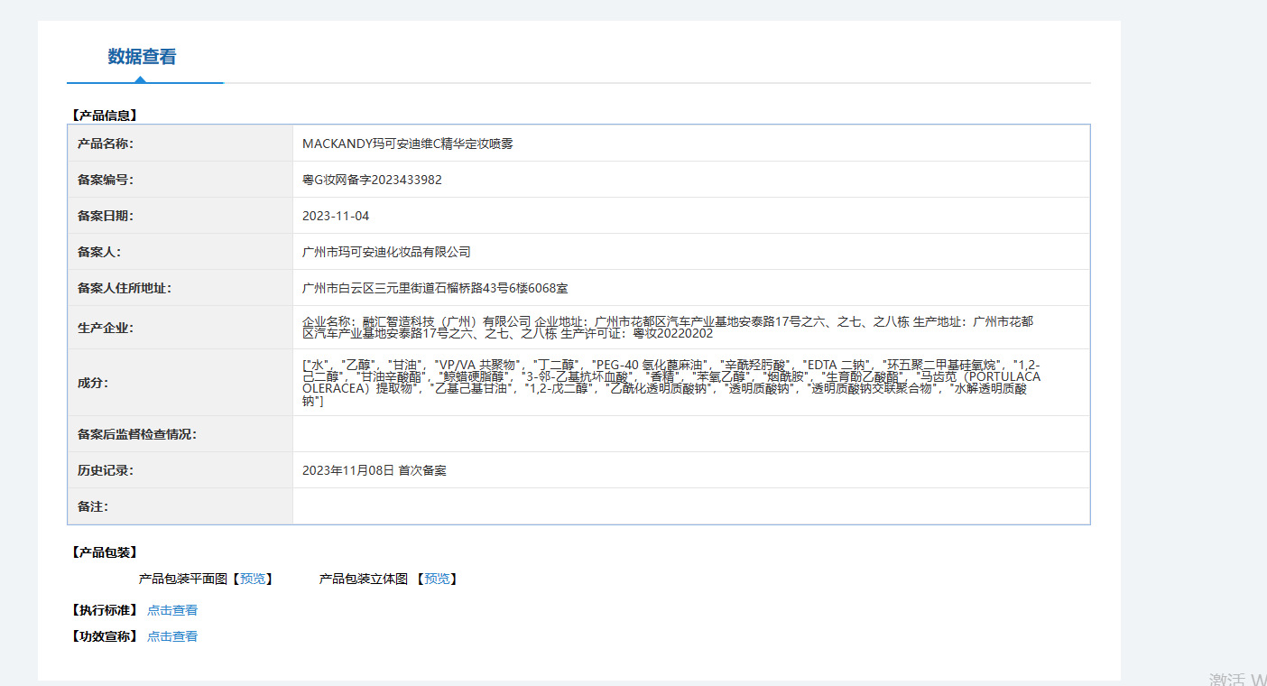Click the 成分 ingredients list text
This screenshot has height=686, width=1267.
(x=671, y=383)
